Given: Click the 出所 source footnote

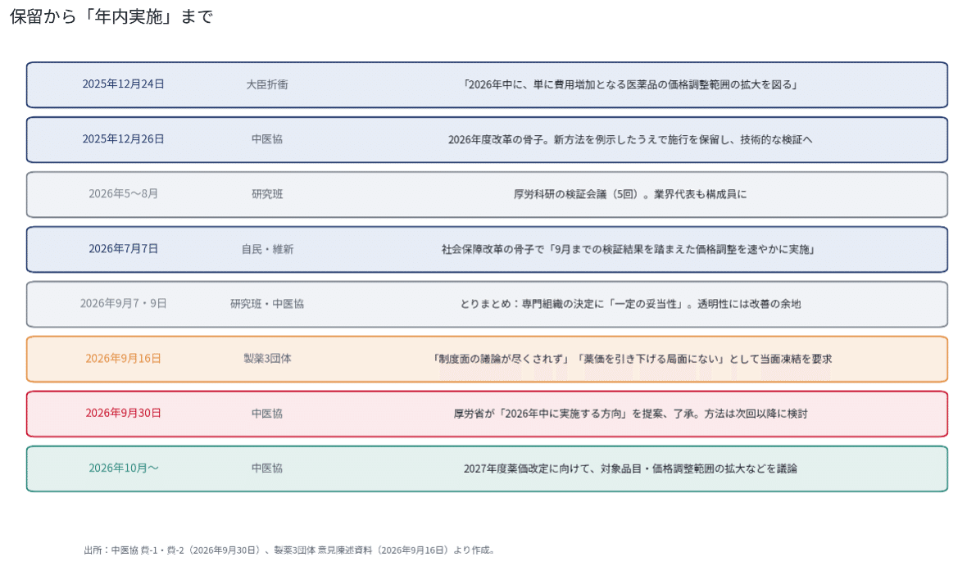Looking at the screenshot, I should point(289,550).
